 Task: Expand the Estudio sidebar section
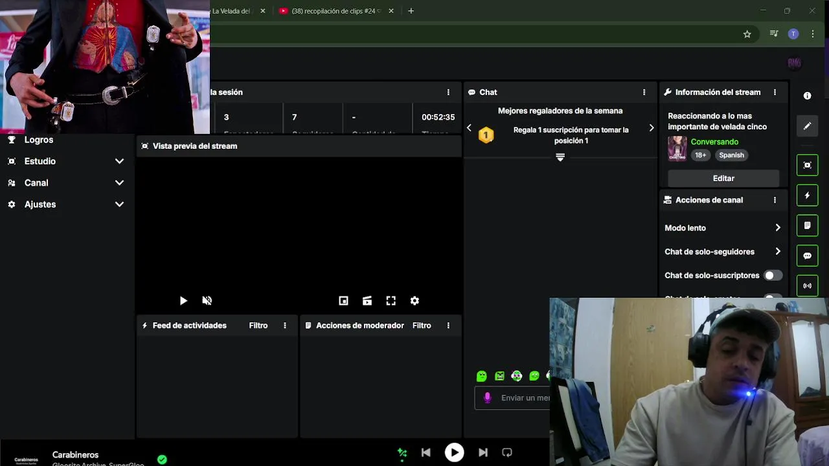pyautogui.click(x=119, y=161)
